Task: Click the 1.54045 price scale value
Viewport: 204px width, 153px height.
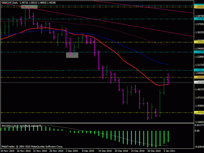Action: (x=199, y=49)
